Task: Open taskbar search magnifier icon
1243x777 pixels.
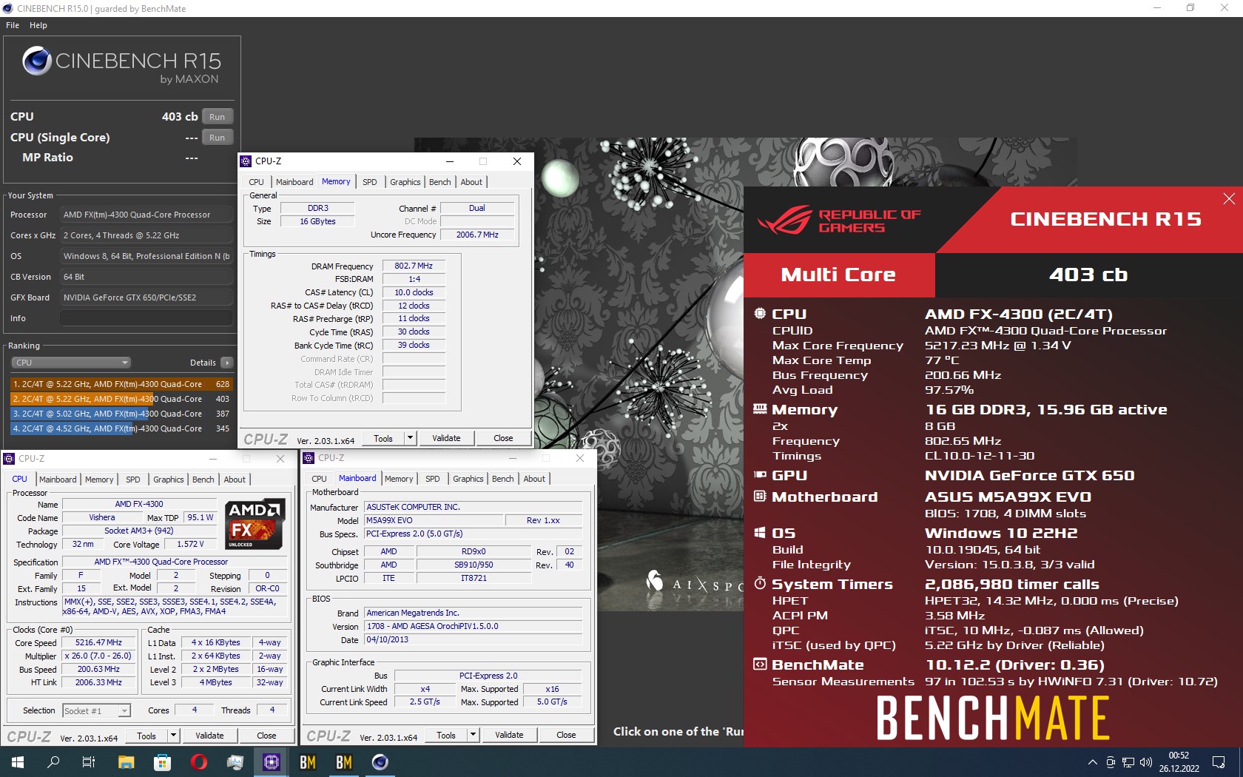Action: pos(53,761)
